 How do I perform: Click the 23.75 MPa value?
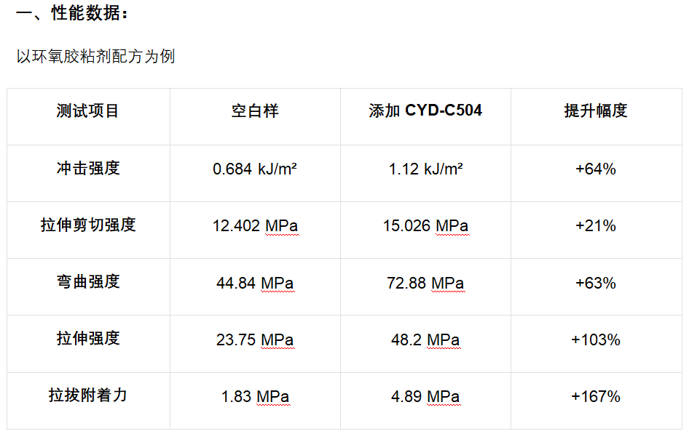coord(255,339)
